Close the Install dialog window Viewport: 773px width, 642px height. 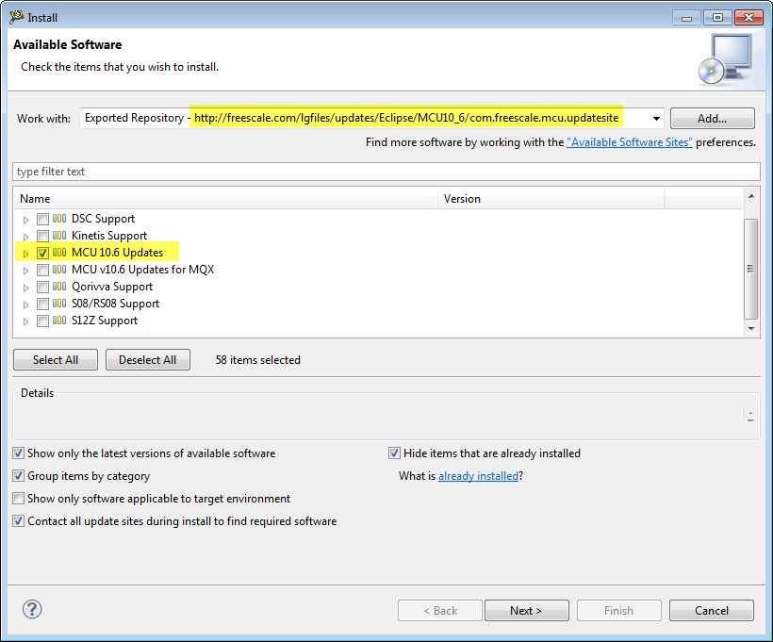tap(748, 18)
